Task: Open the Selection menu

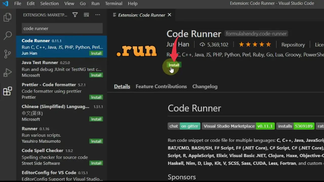Action: coord(49,4)
